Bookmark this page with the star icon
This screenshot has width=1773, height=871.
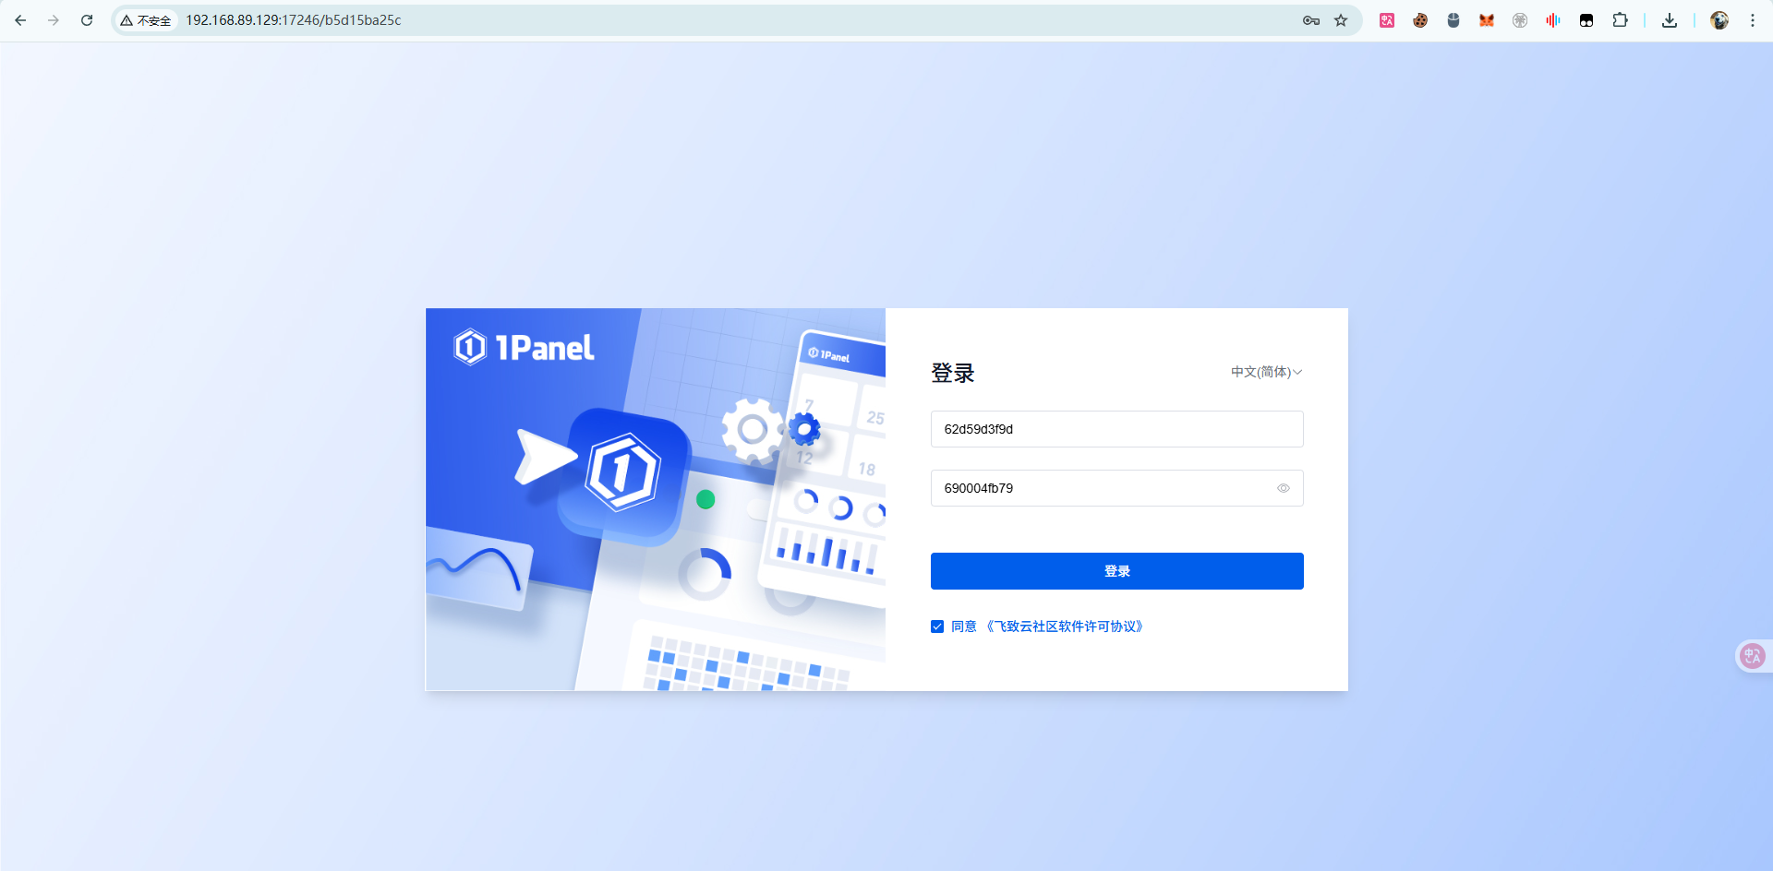click(x=1341, y=20)
